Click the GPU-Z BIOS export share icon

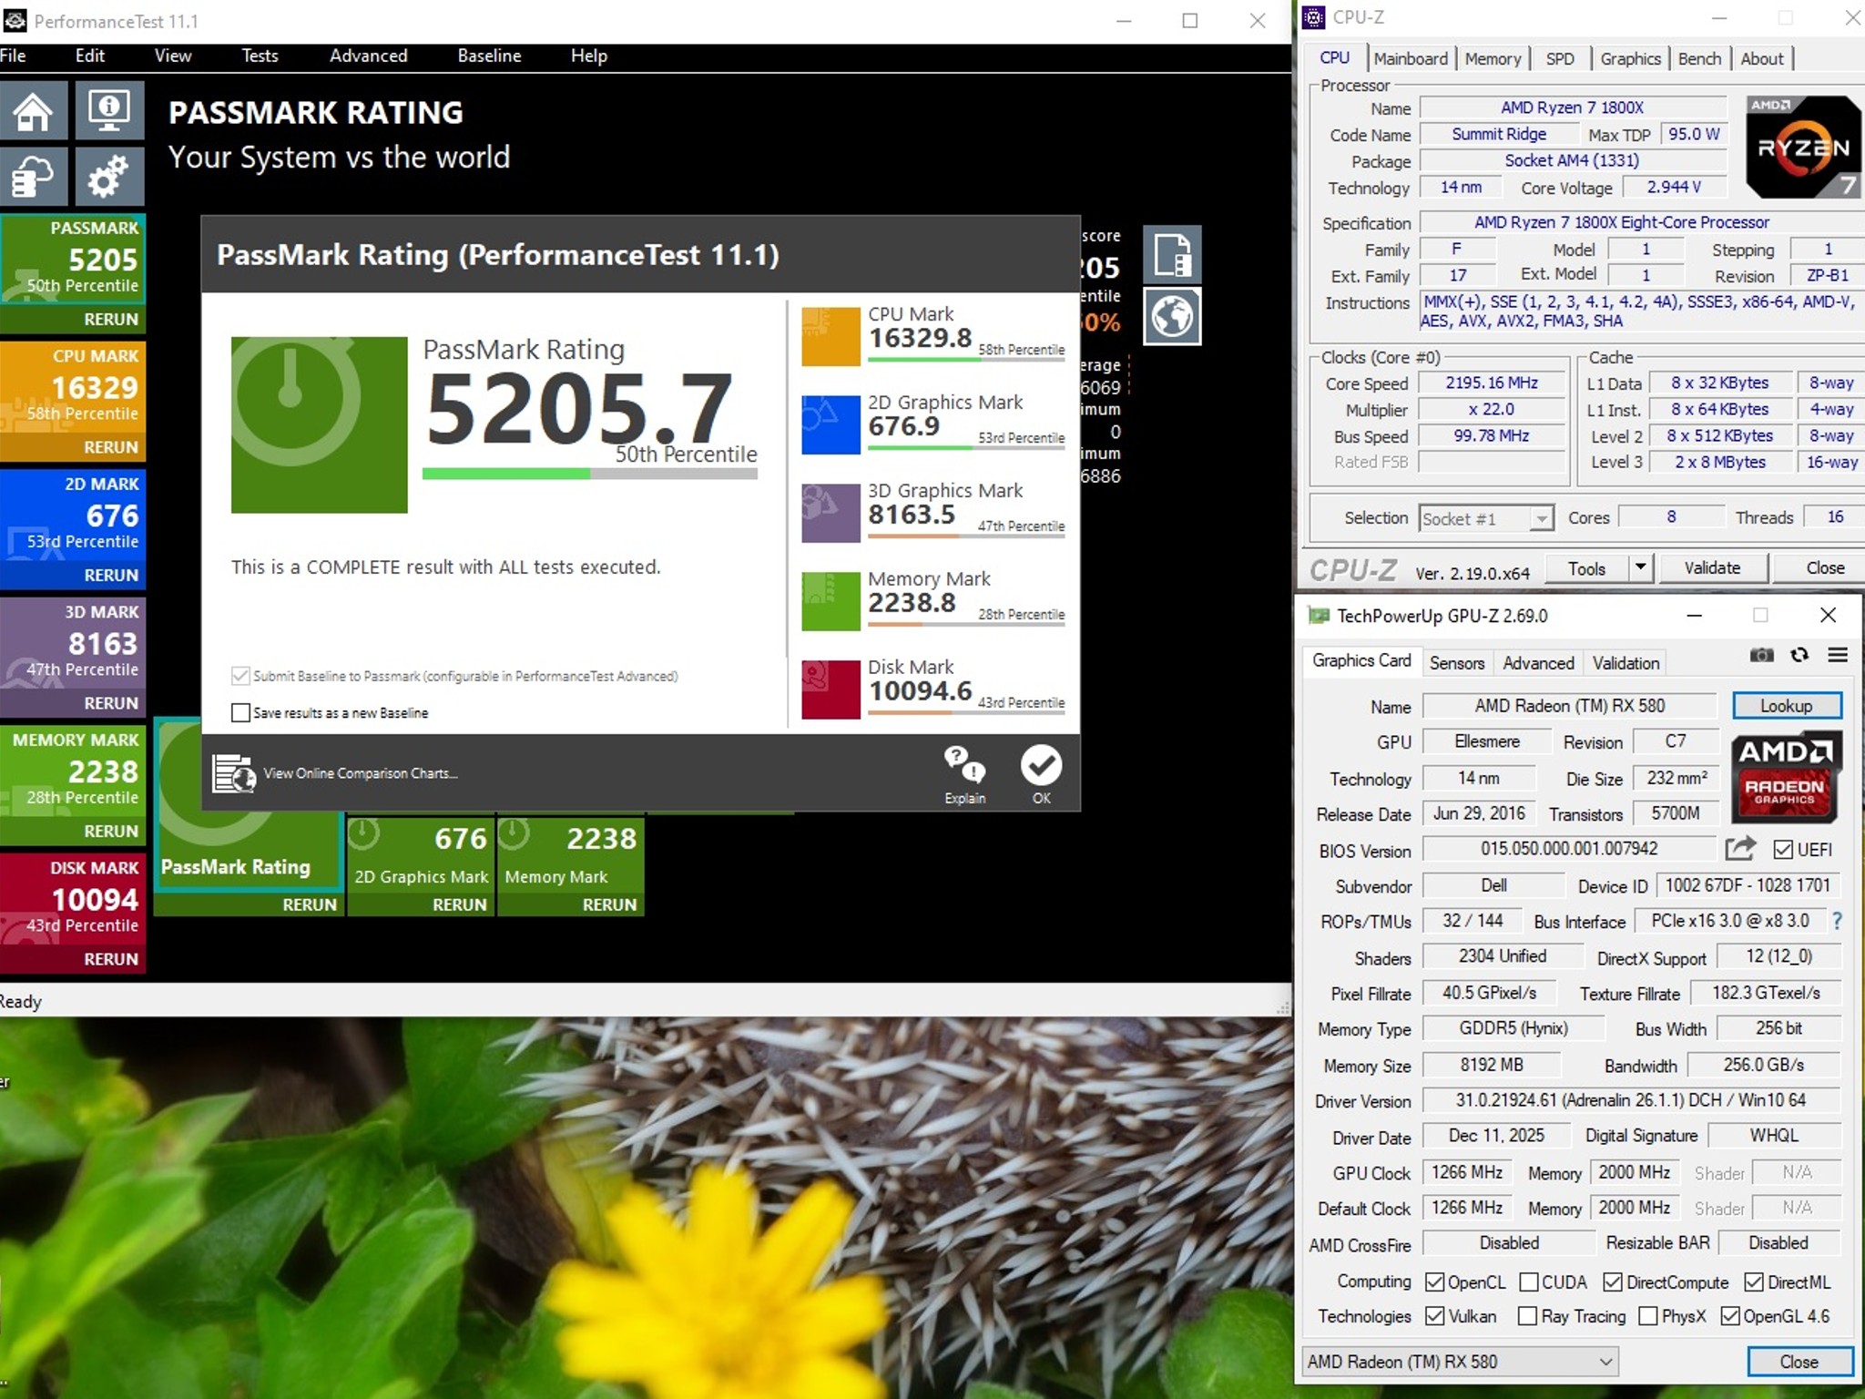(1740, 849)
